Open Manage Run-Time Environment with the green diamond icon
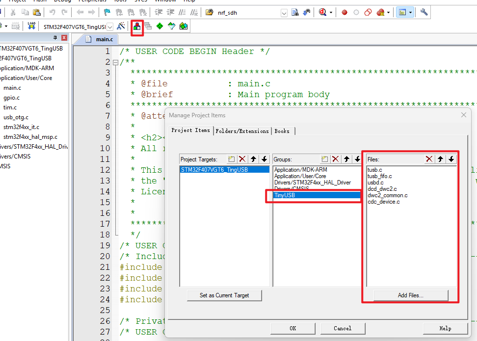 (x=159, y=26)
